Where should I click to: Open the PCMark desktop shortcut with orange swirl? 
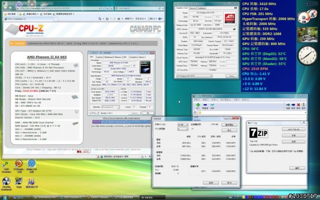tap(19, 163)
